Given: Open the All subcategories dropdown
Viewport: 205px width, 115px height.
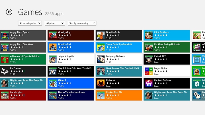Looking at the screenshot, I should [x=30, y=23].
